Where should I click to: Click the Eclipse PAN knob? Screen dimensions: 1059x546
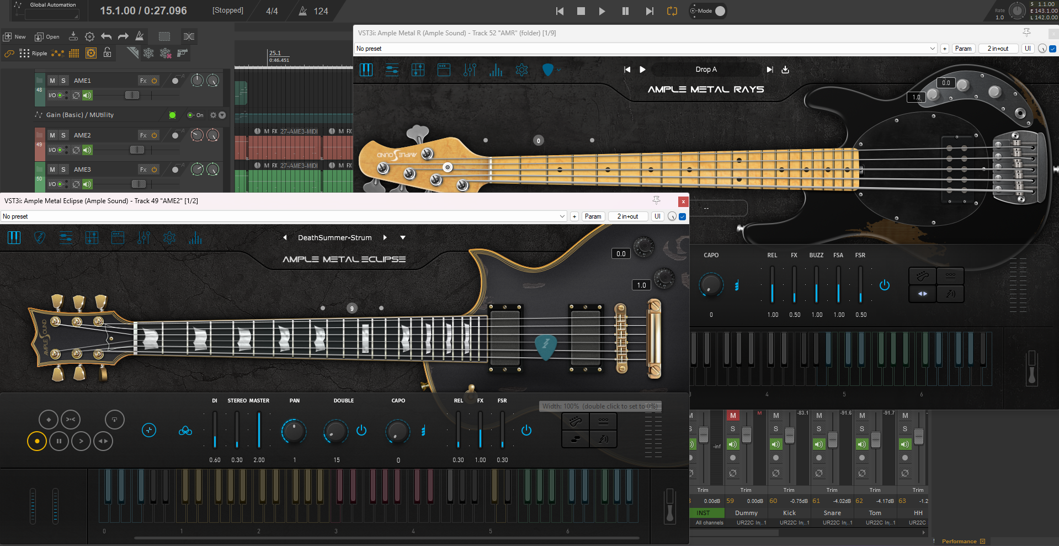tap(294, 431)
